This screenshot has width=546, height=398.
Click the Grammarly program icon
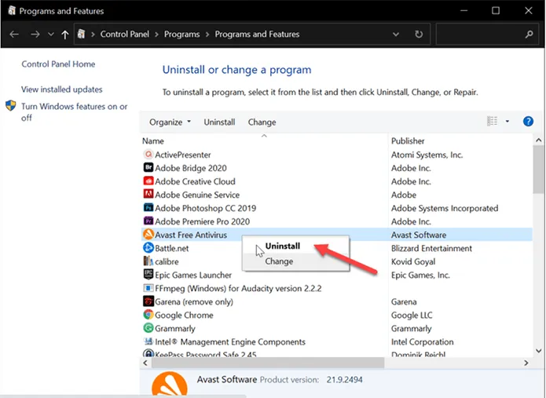point(148,328)
